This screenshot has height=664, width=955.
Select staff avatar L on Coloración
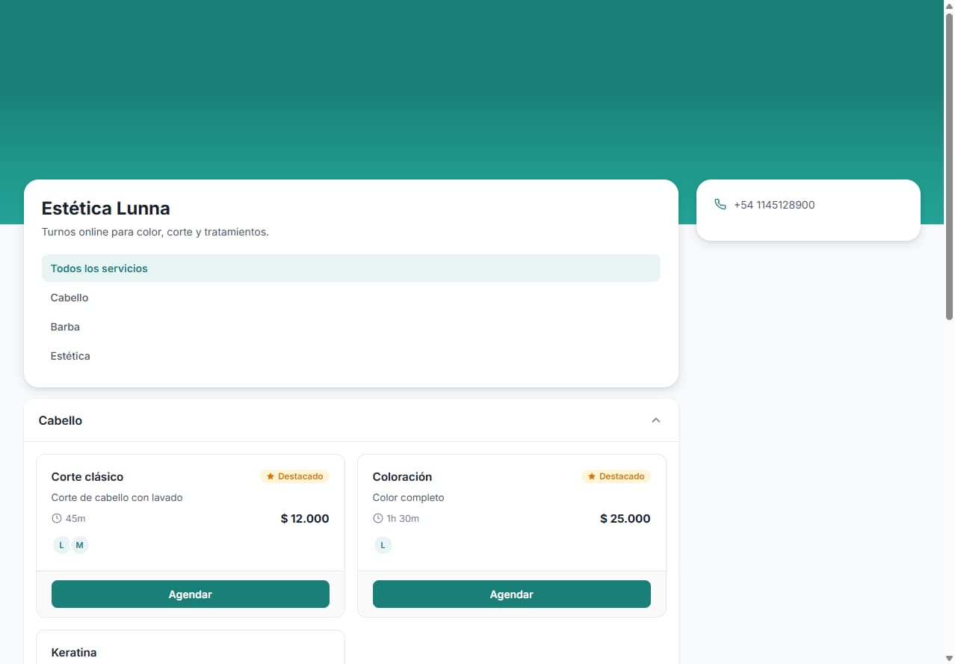(x=383, y=545)
